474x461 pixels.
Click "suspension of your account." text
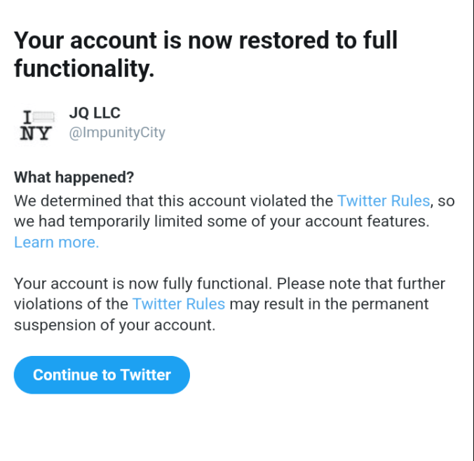point(114,325)
